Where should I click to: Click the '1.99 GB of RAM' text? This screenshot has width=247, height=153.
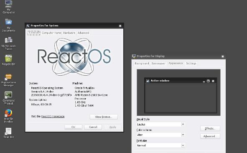click(x=84, y=106)
